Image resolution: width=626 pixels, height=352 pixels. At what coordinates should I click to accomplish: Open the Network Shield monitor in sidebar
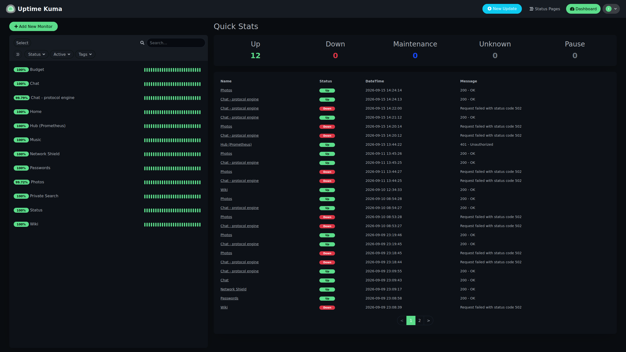tap(108, 154)
